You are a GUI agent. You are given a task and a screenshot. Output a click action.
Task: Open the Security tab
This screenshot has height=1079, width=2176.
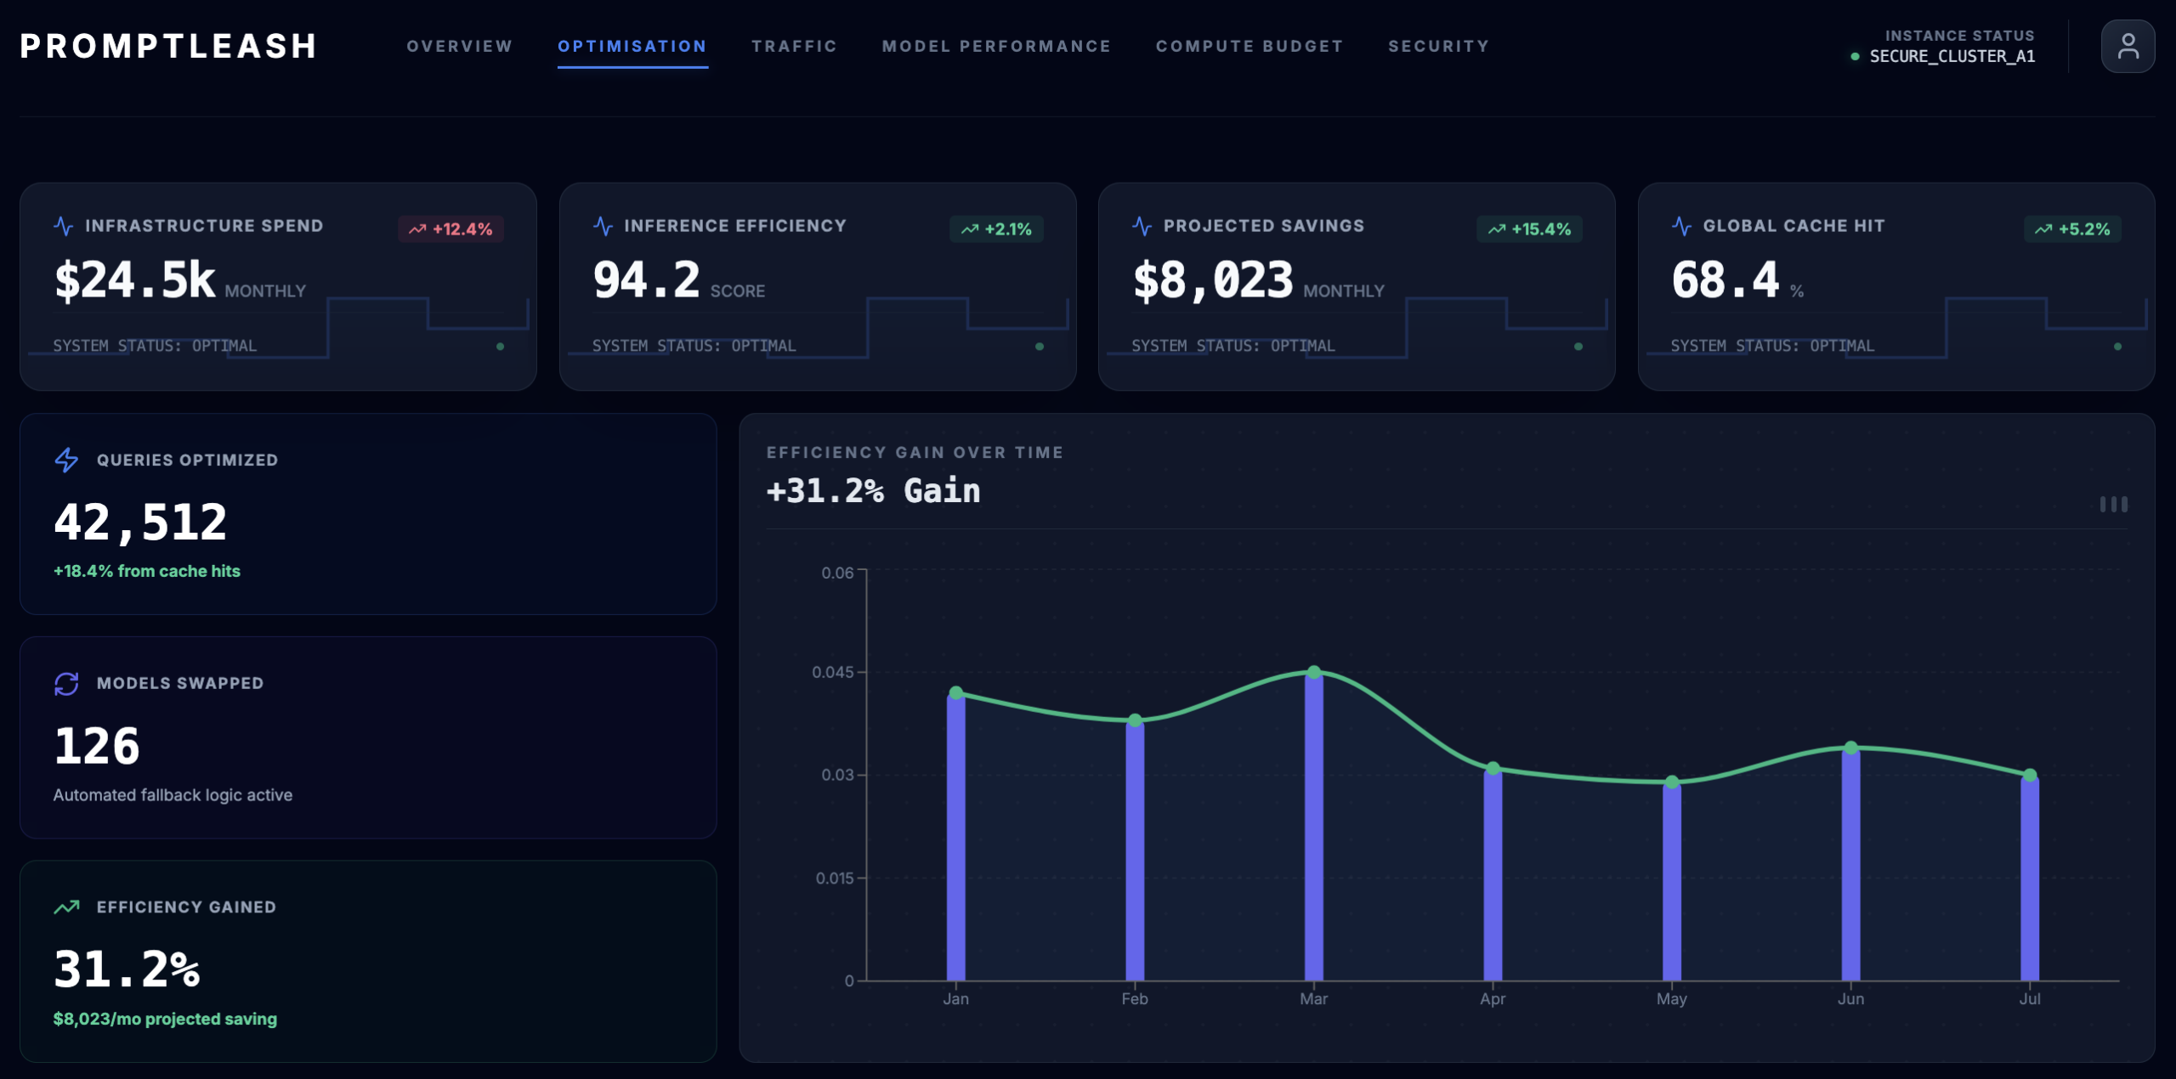1438,46
